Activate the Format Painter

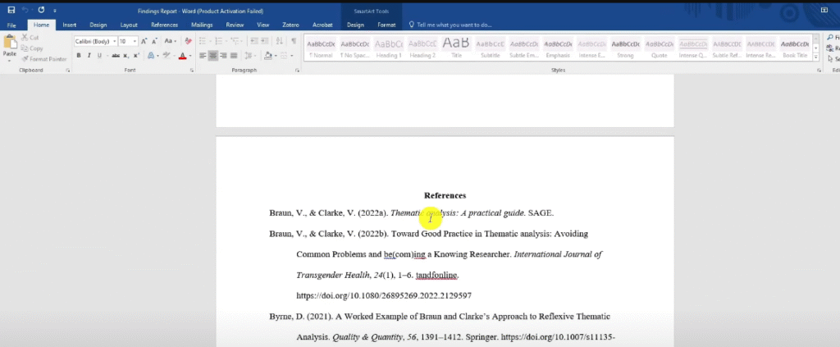point(44,59)
